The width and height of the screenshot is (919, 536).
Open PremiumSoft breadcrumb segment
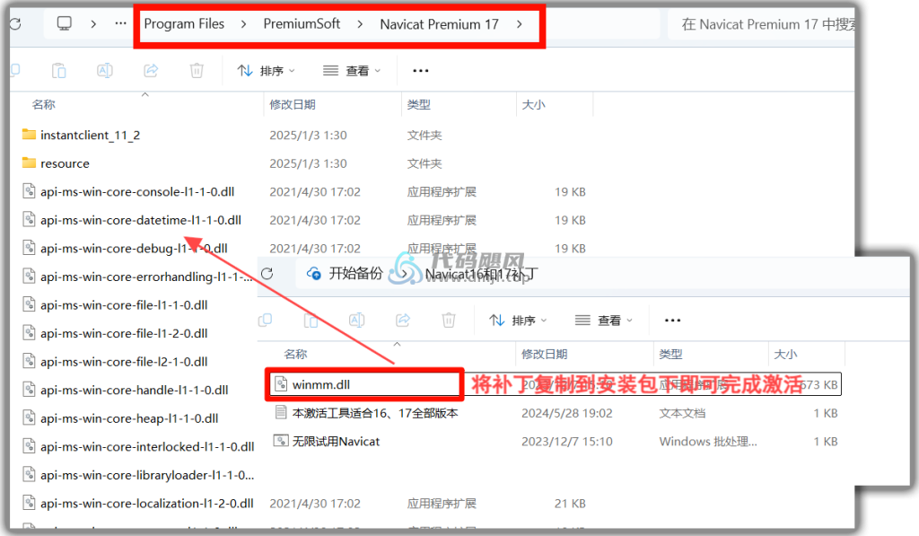302,23
